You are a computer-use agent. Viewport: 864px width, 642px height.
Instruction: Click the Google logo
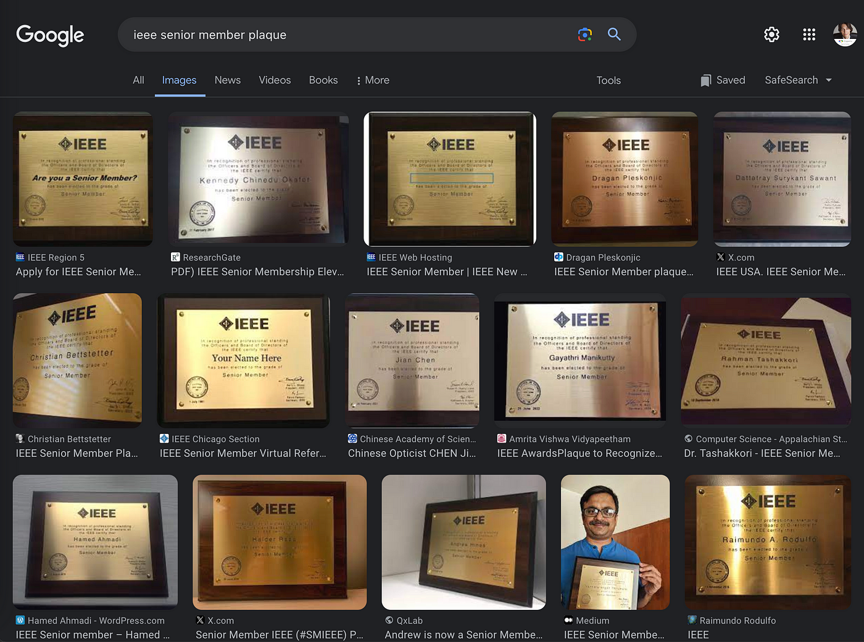click(50, 35)
